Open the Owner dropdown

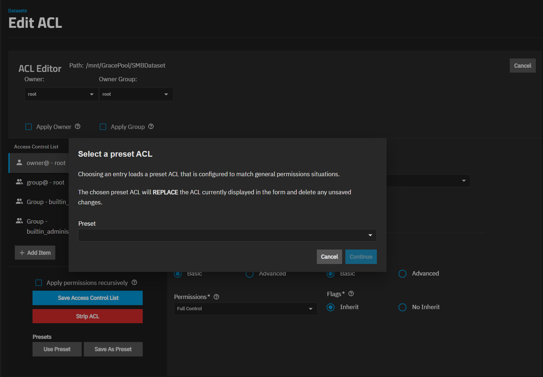(x=61, y=94)
